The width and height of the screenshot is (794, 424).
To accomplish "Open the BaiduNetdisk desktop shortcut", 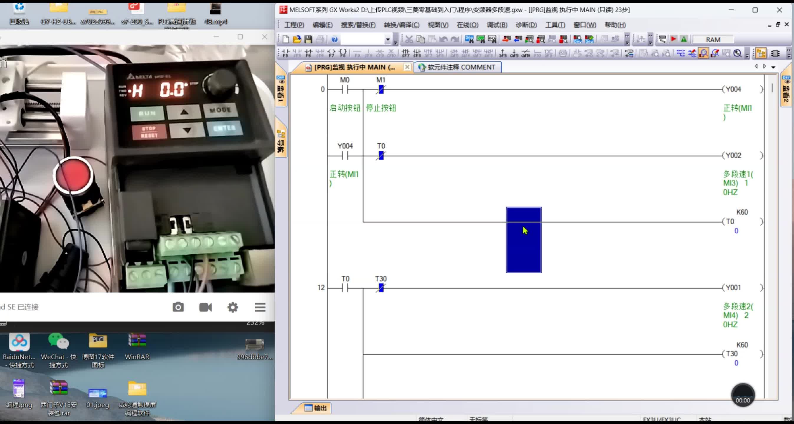I will [x=19, y=351].
